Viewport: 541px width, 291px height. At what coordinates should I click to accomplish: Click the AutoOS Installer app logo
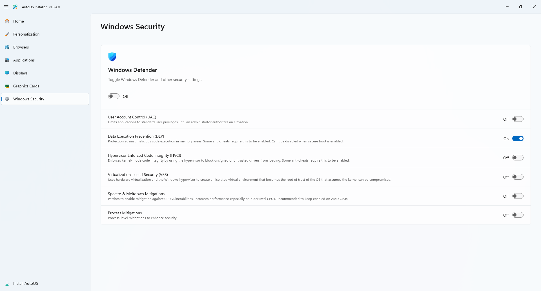click(x=15, y=7)
